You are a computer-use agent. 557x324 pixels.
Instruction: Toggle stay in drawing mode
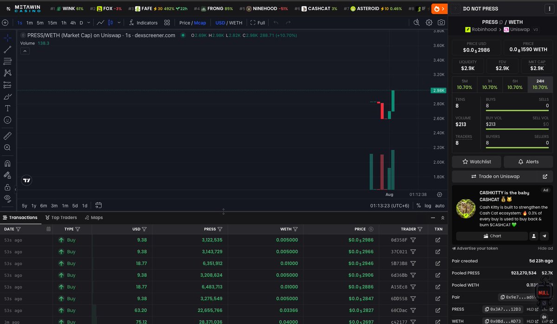7,175
